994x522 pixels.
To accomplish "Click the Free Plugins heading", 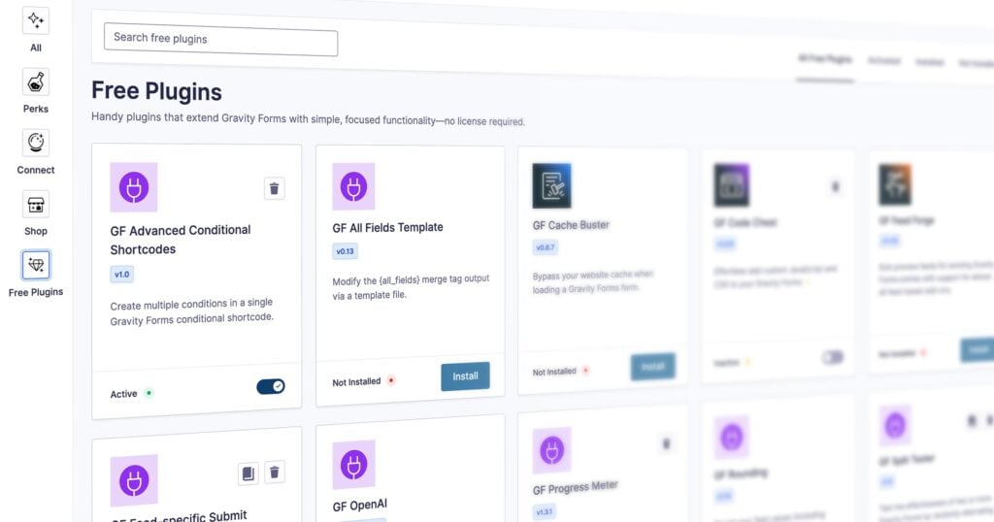I will [x=156, y=91].
